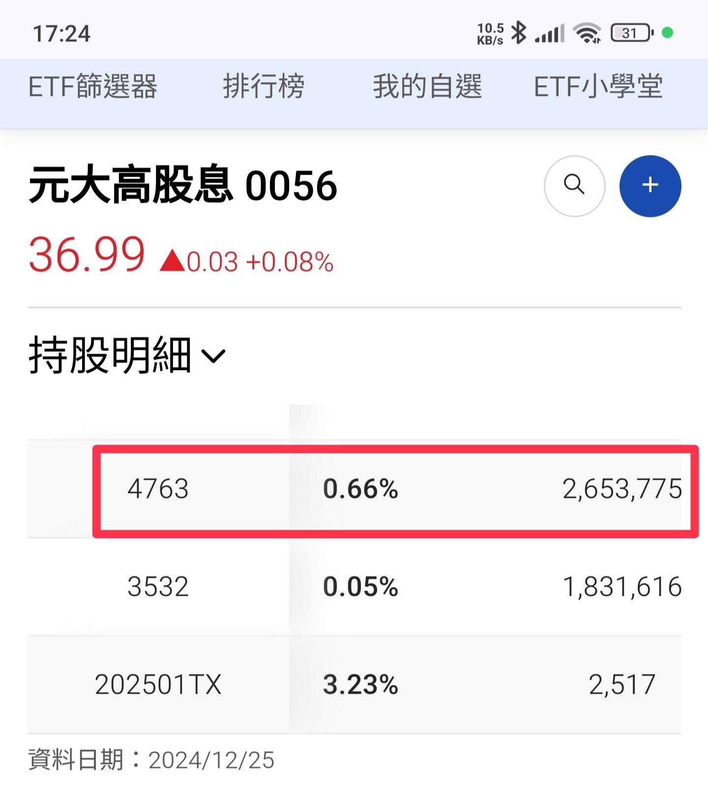Tap the status bar clock 17:24
The width and height of the screenshot is (708, 798).
(61, 34)
